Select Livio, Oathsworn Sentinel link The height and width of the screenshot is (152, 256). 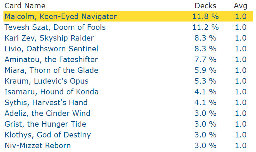[x=51, y=49]
